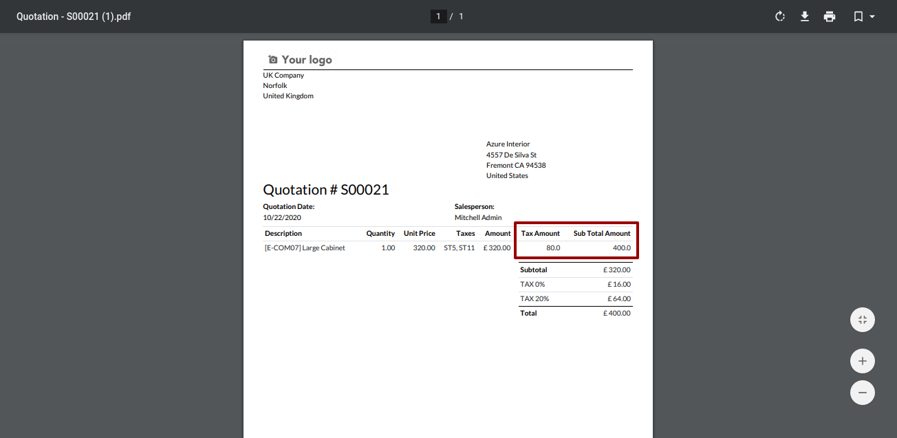
Task: Click the Total £ 400.00 value
Action: 617,314
